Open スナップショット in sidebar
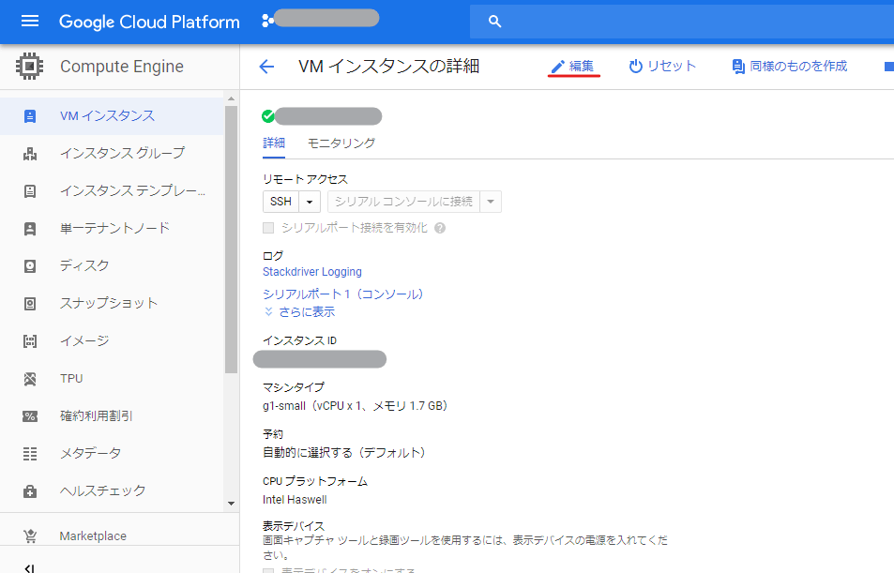The width and height of the screenshot is (894, 573). pos(113,304)
